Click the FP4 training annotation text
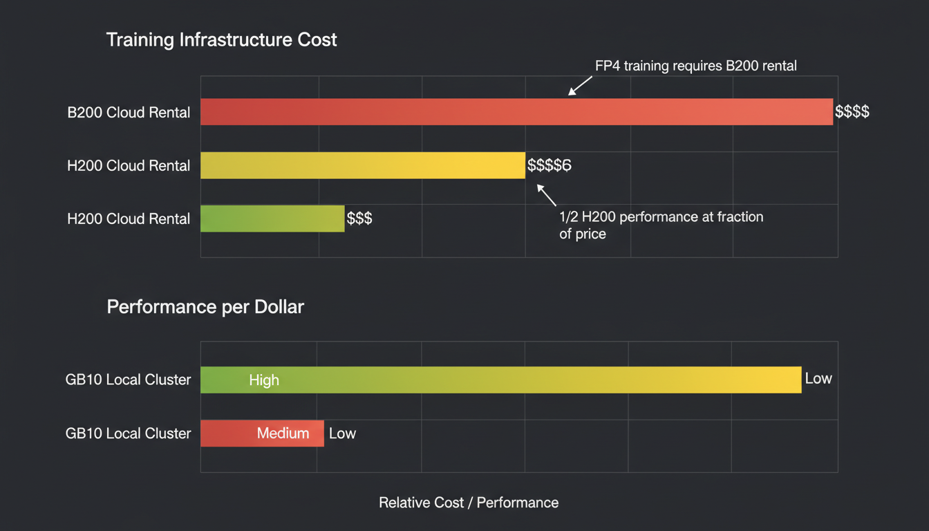Viewport: 929px width, 531px height. (695, 66)
